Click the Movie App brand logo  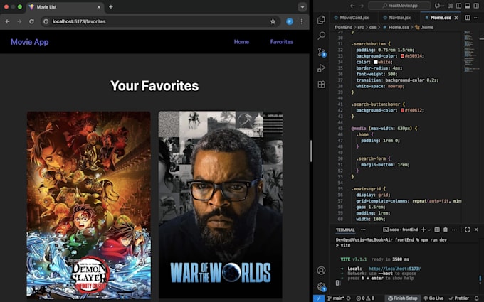[30, 42]
